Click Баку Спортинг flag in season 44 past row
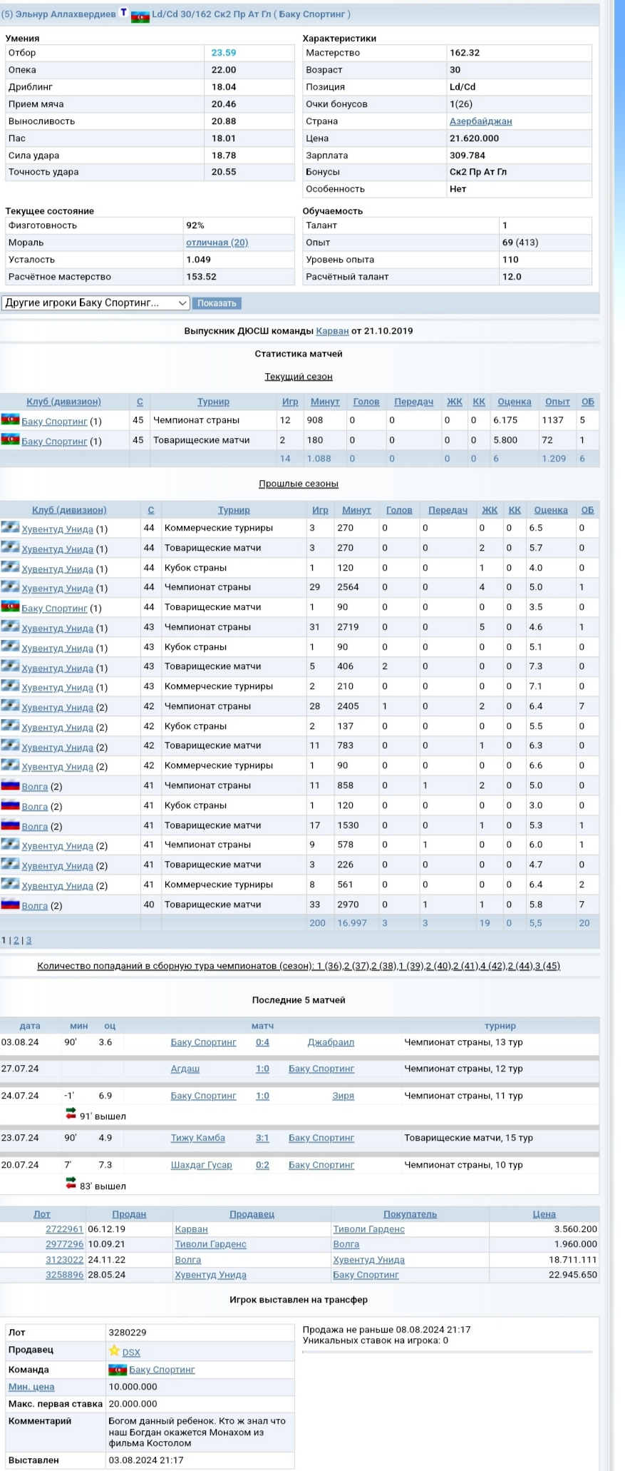The height and width of the screenshot is (1471, 625). click(x=10, y=606)
